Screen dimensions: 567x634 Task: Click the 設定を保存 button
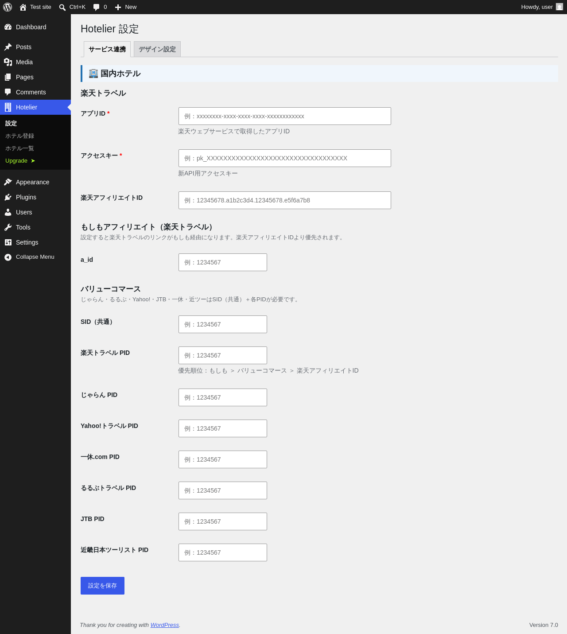(x=102, y=586)
